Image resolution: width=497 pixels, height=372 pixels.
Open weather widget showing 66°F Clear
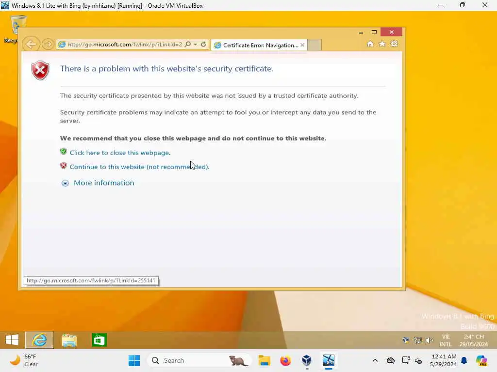click(24, 360)
